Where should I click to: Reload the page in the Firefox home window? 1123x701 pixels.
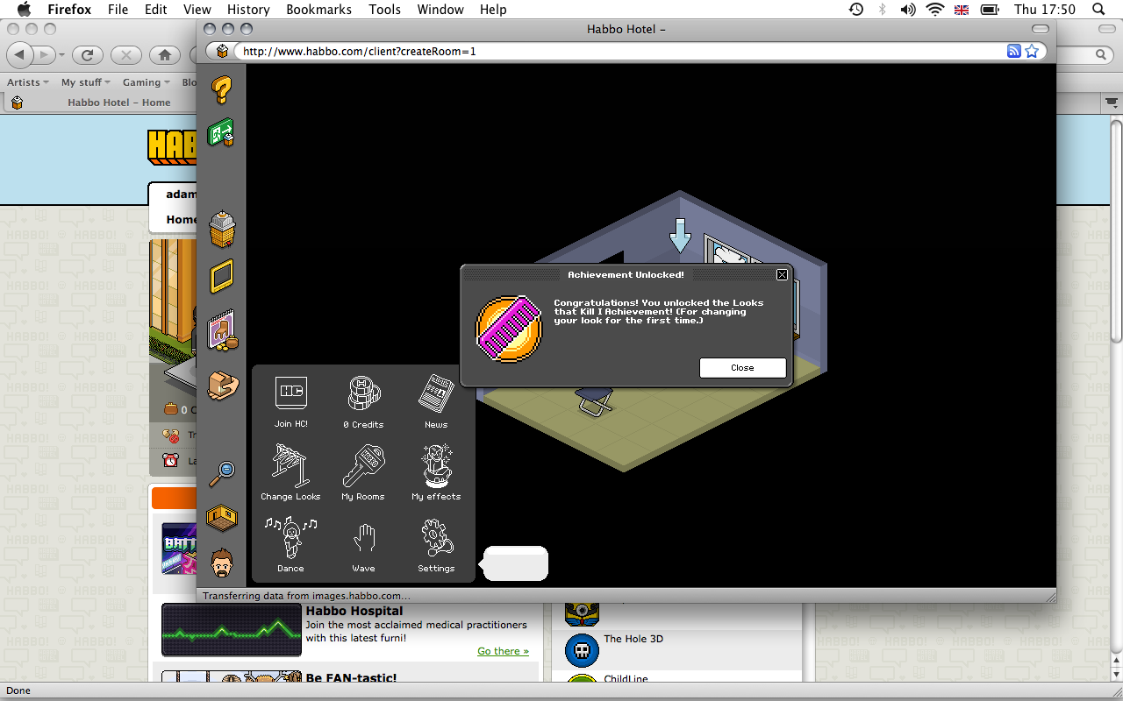[x=87, y=55]
